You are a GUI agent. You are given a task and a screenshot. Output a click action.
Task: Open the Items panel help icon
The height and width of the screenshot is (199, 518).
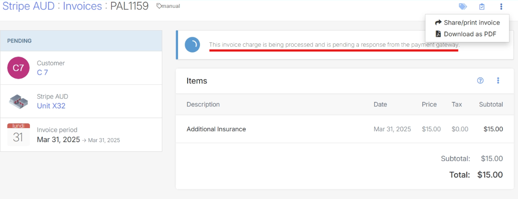click(480, 80)
